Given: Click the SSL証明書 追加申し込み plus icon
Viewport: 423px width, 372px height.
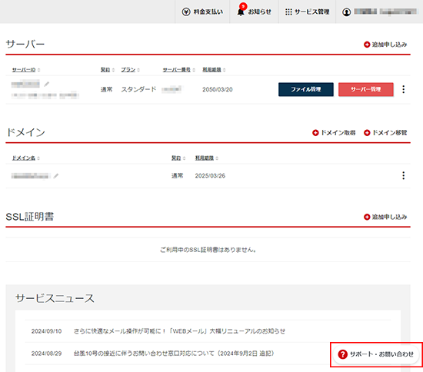Looking at the screenshot, I should click(367, 217).
